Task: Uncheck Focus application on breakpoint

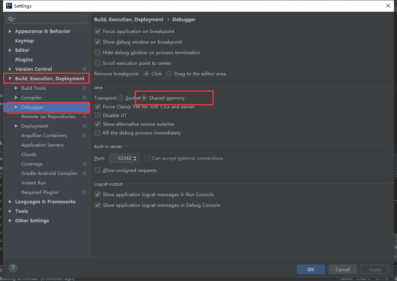Action: click(x=98, y=31)
